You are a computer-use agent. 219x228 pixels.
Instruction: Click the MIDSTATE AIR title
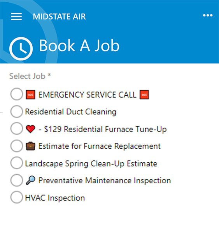pyautogui.click(x=60, y=16)
